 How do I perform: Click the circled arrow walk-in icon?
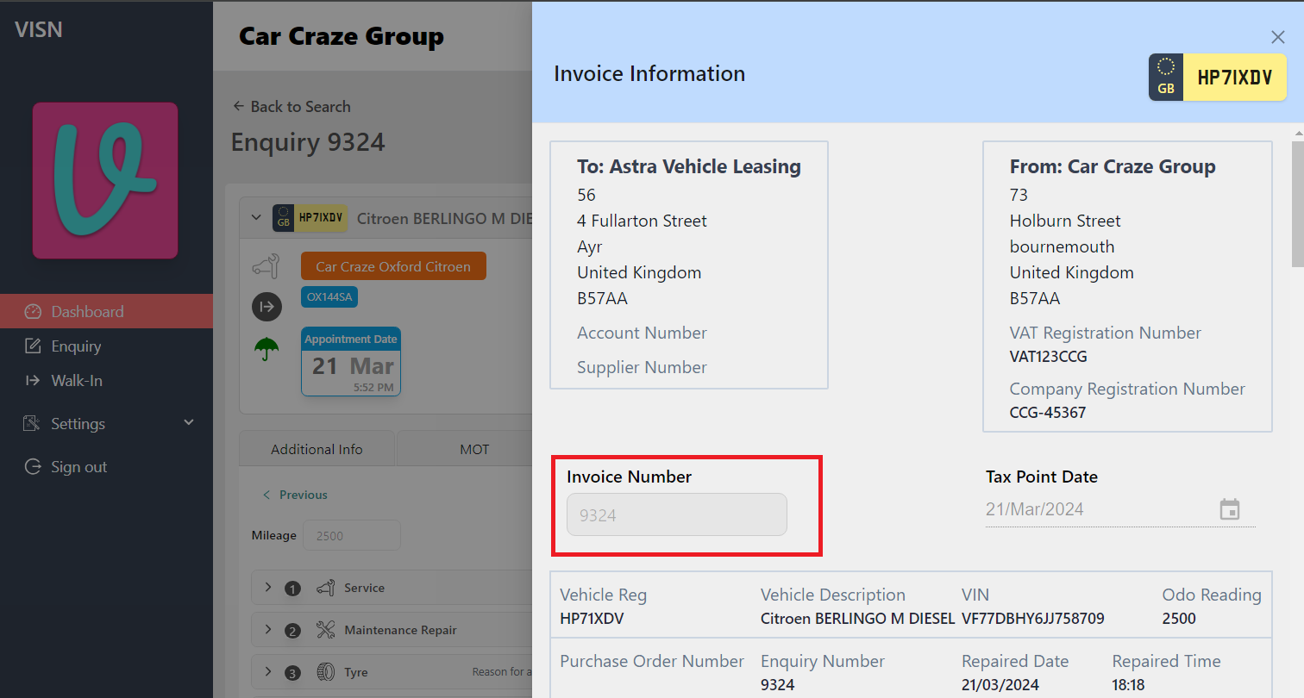pyautogui.click(x=266, y=306)
